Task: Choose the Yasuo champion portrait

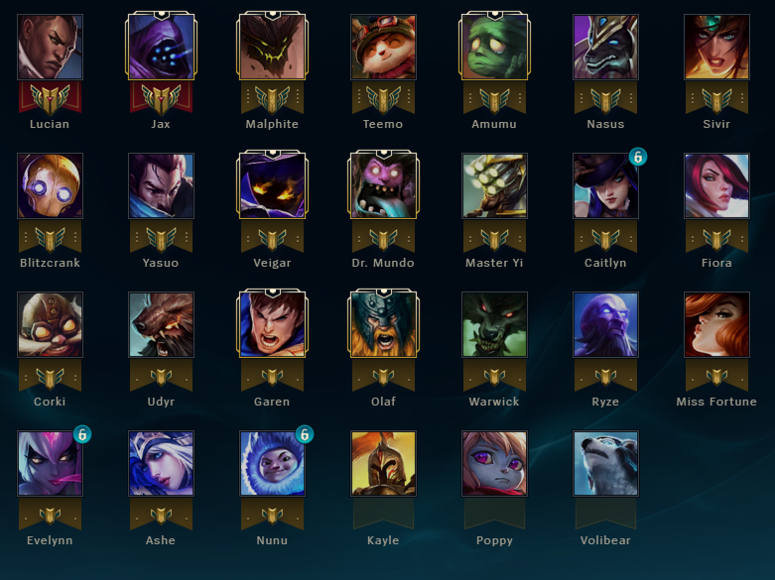Action: [161, 185]
